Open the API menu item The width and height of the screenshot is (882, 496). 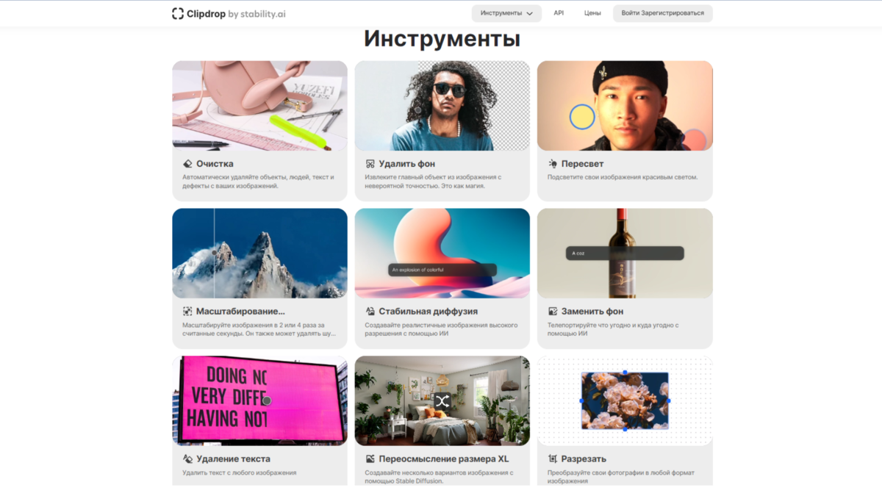pyautogui.click(x=559, y=13)
